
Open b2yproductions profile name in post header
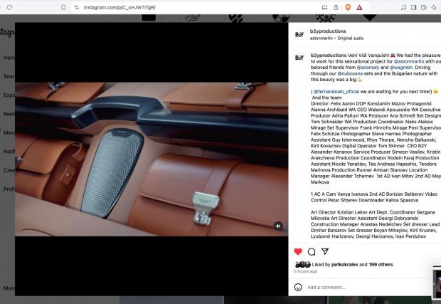click(328, 31)
